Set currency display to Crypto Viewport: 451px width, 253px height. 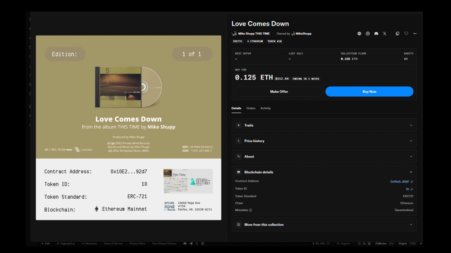coord(403,244)
